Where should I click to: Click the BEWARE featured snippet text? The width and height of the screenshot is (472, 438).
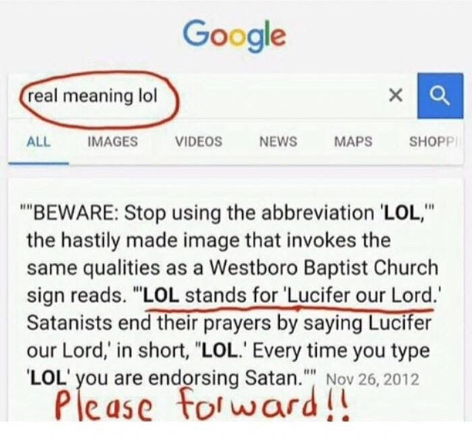[232, 295]
